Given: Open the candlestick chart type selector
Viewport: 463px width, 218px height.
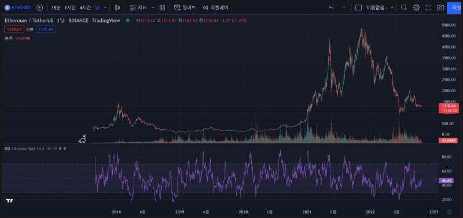Looking at the screenshot, I should click(117, 7).
